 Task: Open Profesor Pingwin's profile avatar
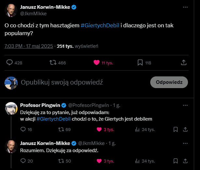point(11,108)
